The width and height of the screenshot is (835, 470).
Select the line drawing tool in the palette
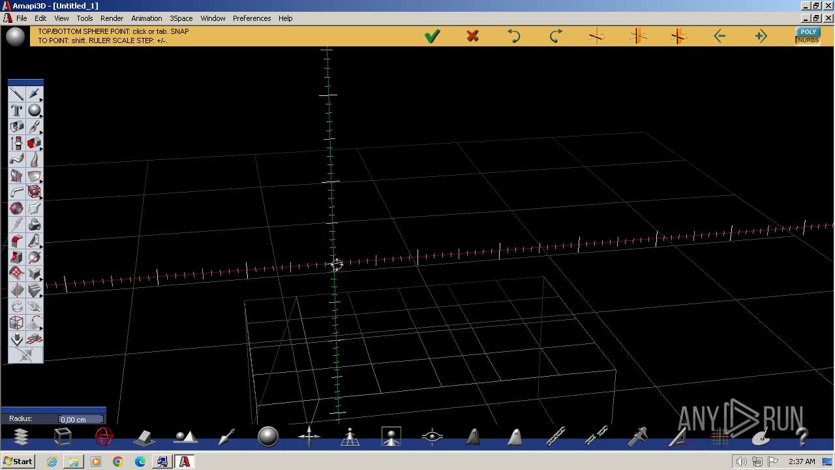(x=17, y=94)
